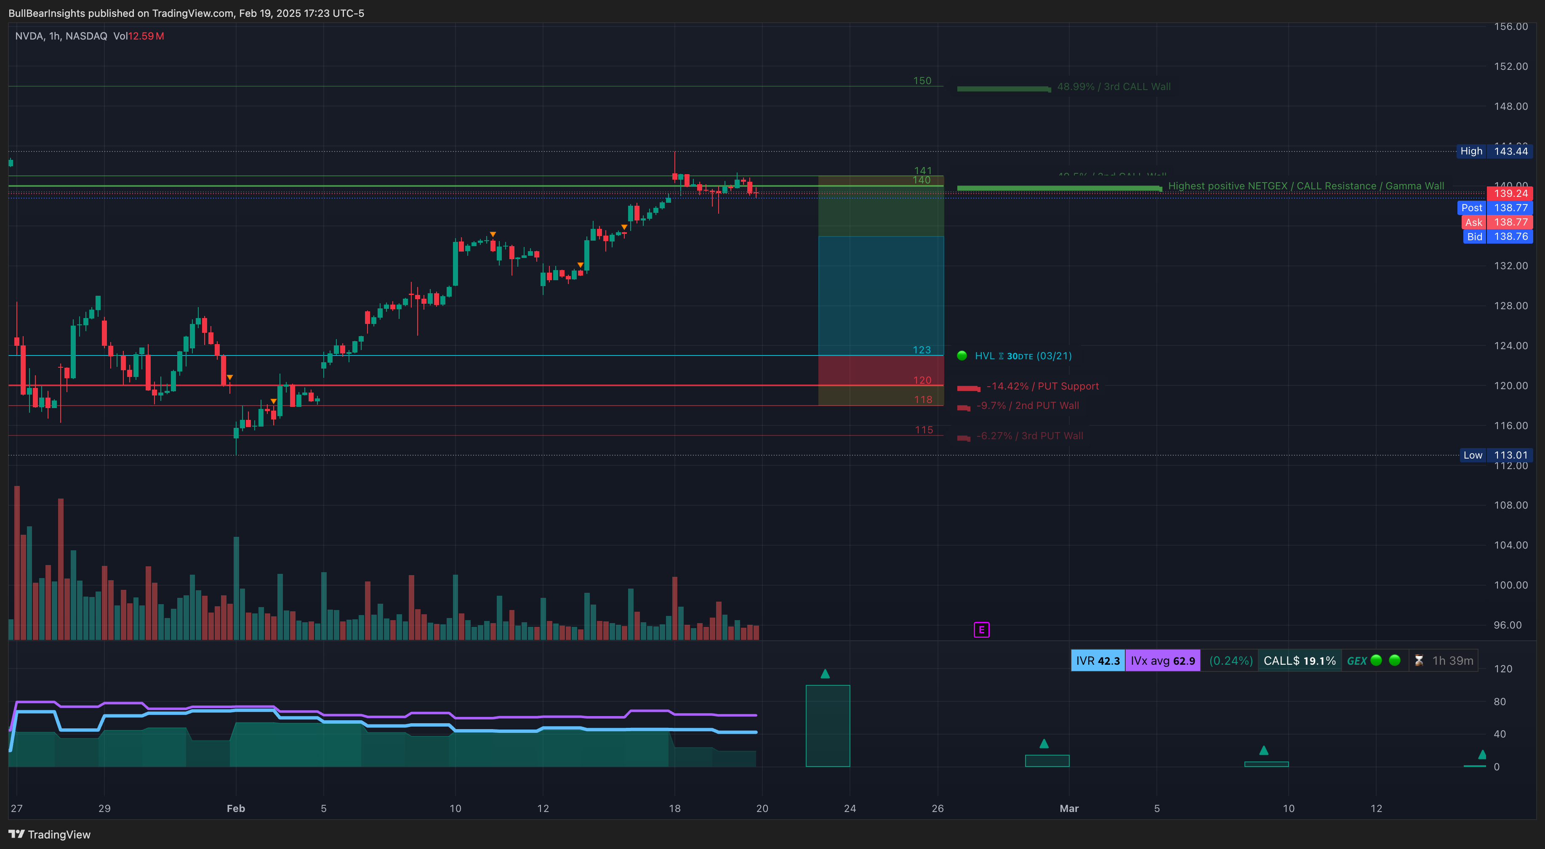The width and height of the screenshot is (1545, 849).
Task: Click the triangle above the tallest teal bar
Action: pyautogui.click(x=825, y=673)
